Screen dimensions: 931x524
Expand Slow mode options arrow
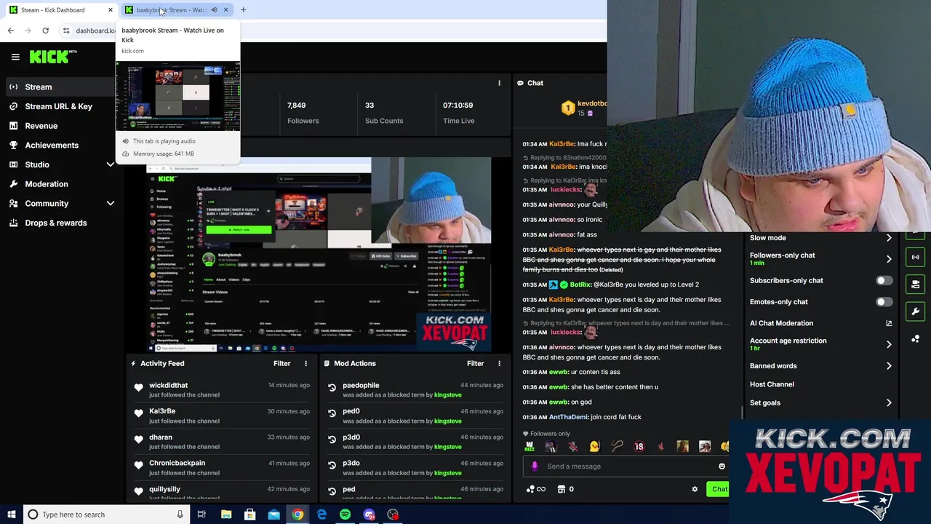(x=889, y=238)
